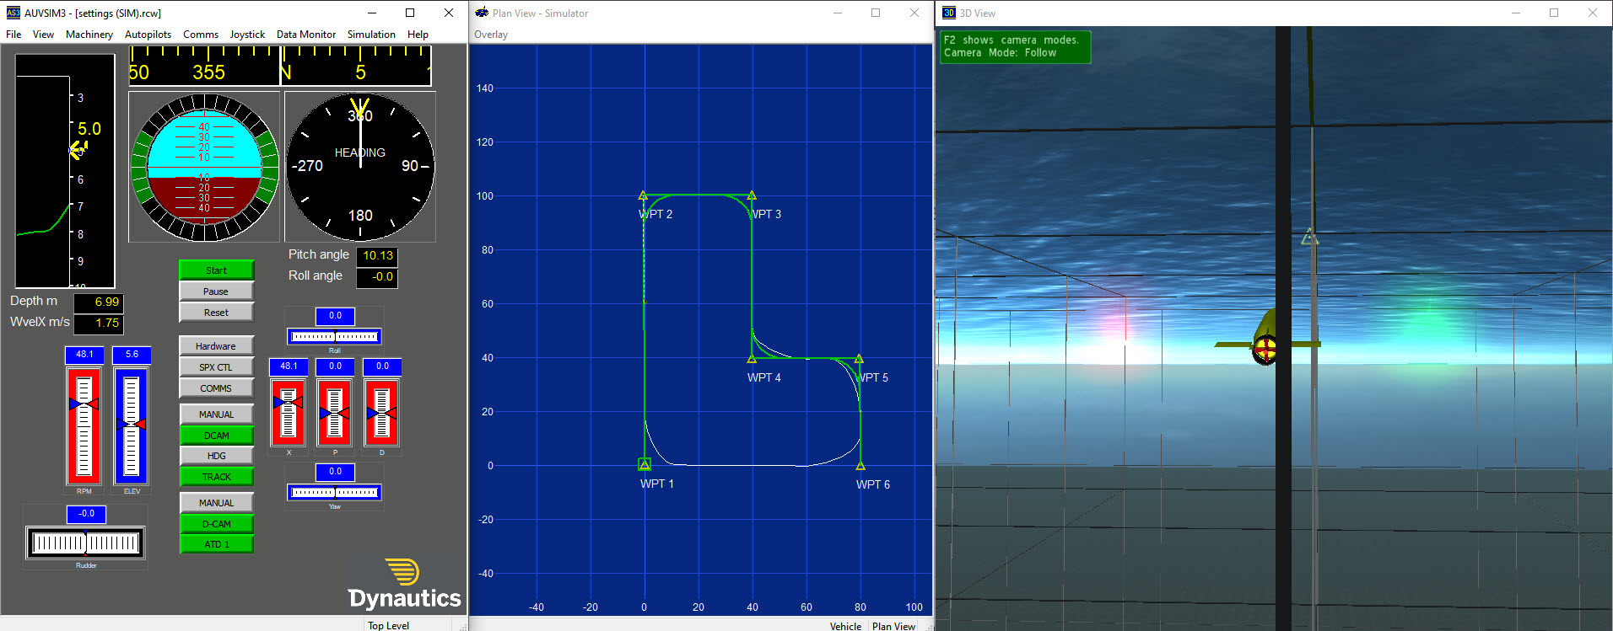Viewport: 1613px width, 631px height.
Task: Click the Plan View window icon
Action: coord(482,13)
